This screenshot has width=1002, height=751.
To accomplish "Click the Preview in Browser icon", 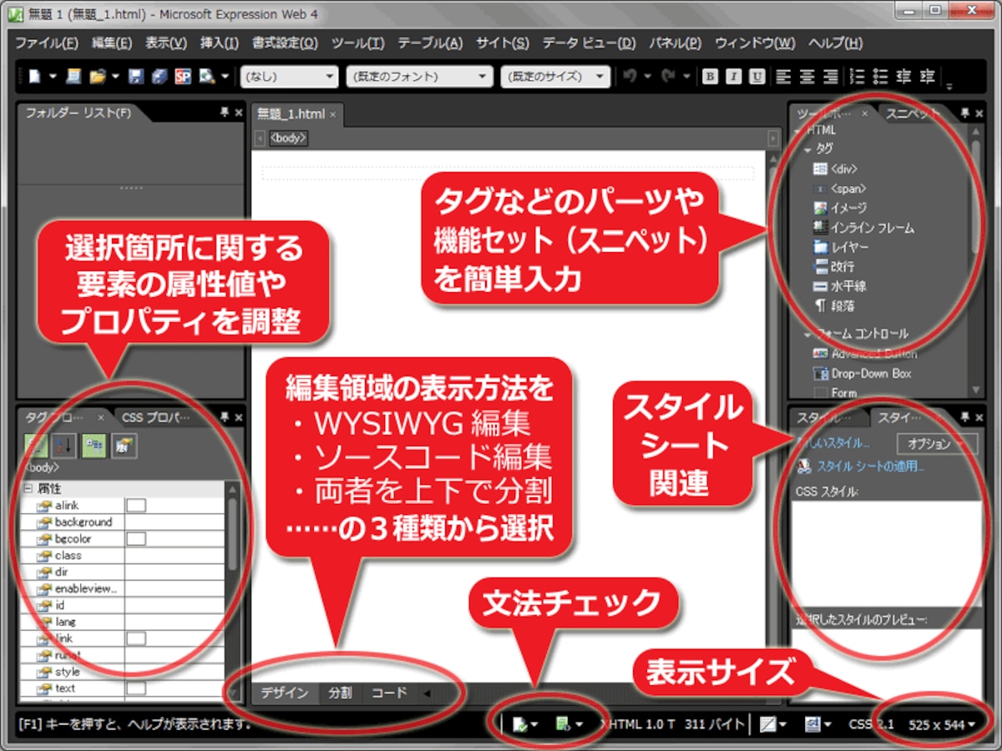I will [x=205, y=77].
